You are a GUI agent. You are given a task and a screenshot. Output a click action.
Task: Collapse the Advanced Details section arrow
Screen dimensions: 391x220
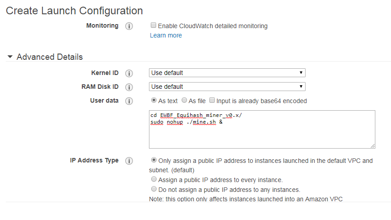pyautogui.click(x=10, y=57)
